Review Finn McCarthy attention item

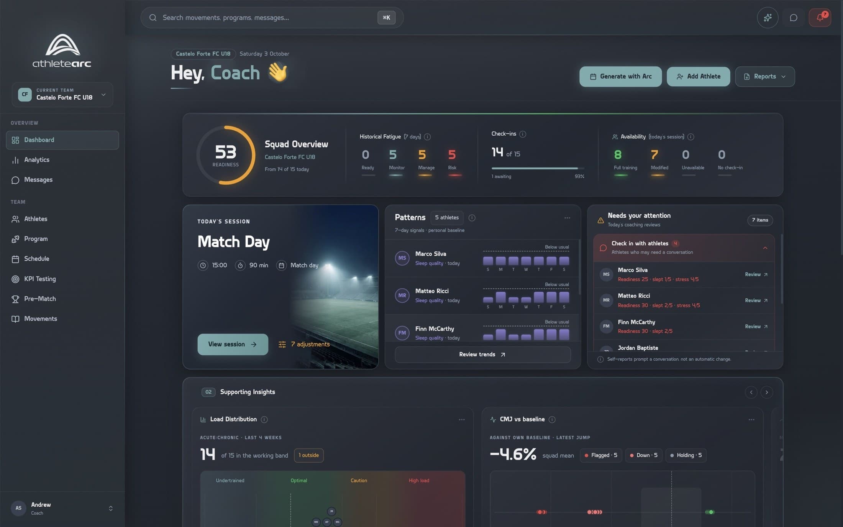756,327
